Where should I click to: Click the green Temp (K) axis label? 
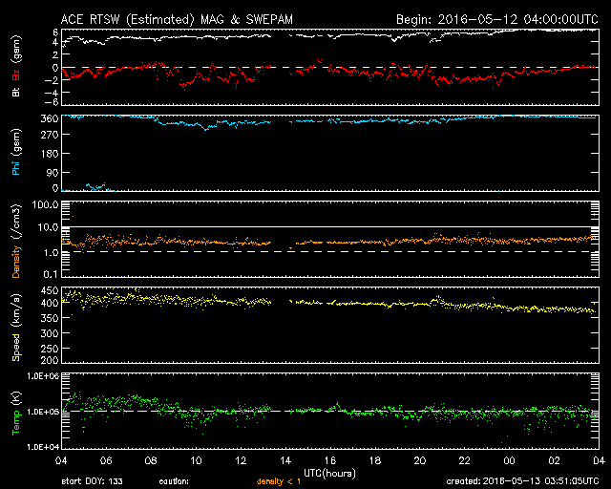[15, 413]
